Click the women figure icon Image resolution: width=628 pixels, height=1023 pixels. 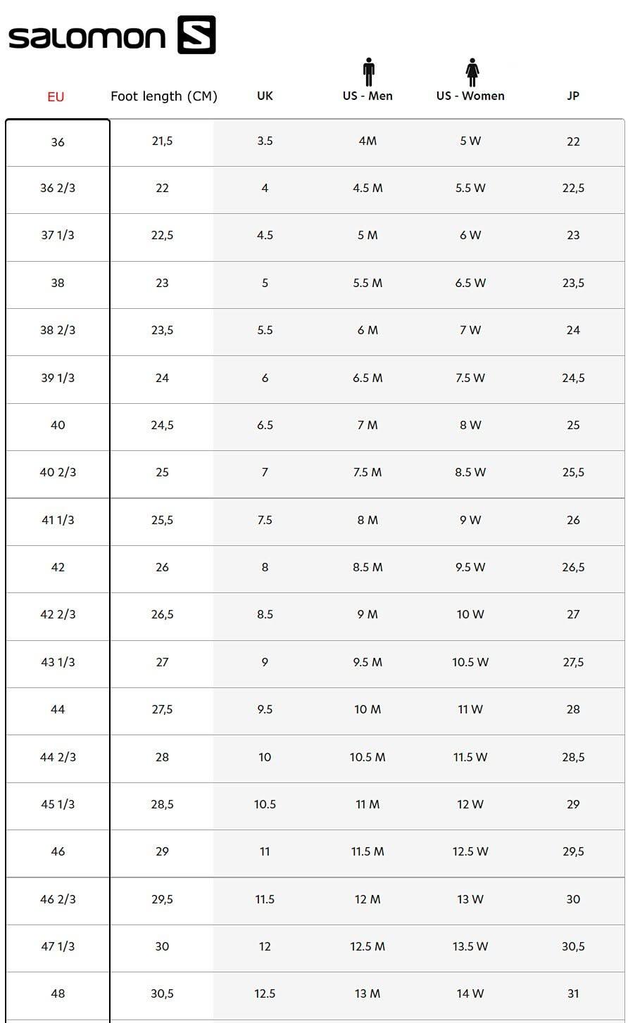(472, 72)
